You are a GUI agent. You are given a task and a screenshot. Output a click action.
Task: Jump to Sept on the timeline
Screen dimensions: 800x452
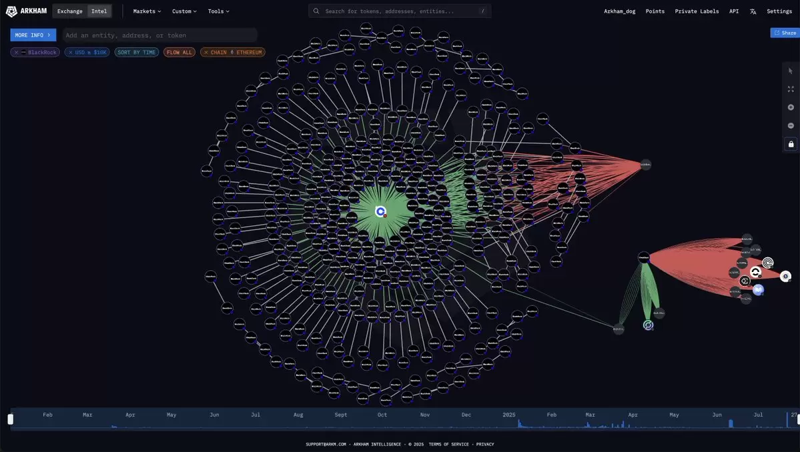click(x=341, y=415)
